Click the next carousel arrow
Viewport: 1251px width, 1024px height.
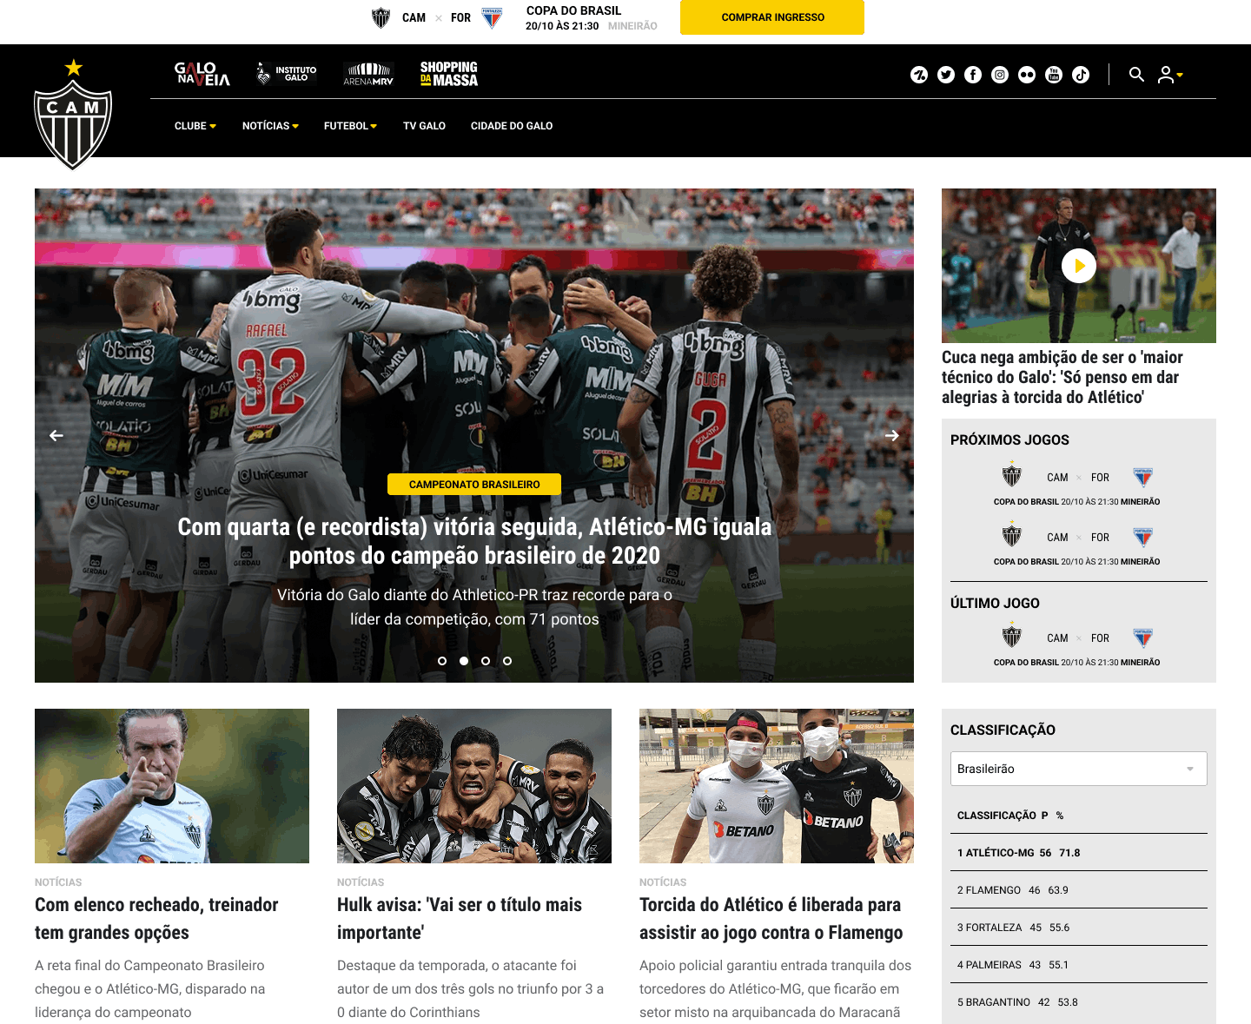pos(892,435)
